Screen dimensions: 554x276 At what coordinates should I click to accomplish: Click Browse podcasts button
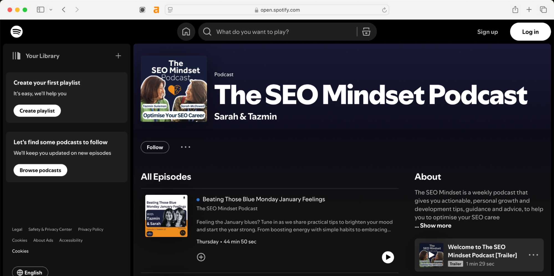click(x=40, y=170)
